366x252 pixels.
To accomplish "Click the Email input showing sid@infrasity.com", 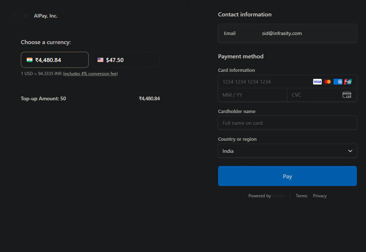I will click(x=287, y=33).
